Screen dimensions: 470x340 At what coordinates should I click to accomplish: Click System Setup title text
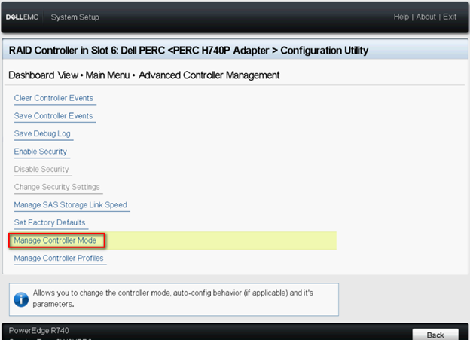coord(75,17)
